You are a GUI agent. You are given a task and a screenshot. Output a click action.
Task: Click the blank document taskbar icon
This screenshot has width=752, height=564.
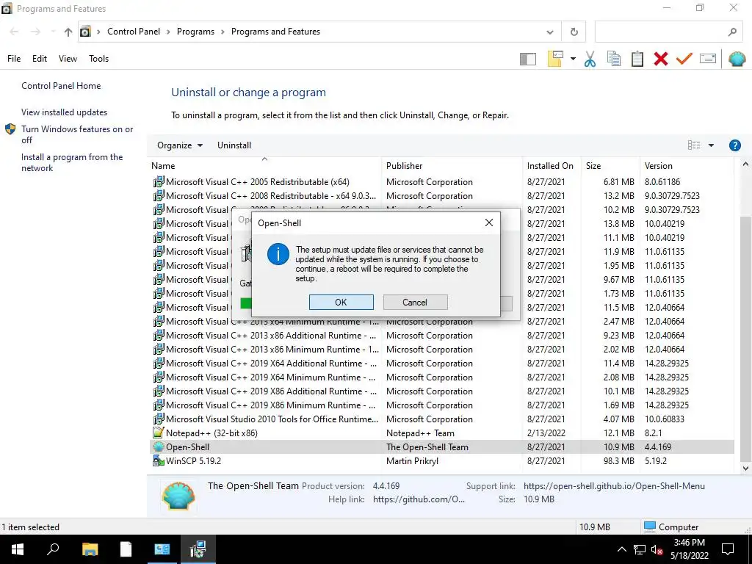coord(126,549)
